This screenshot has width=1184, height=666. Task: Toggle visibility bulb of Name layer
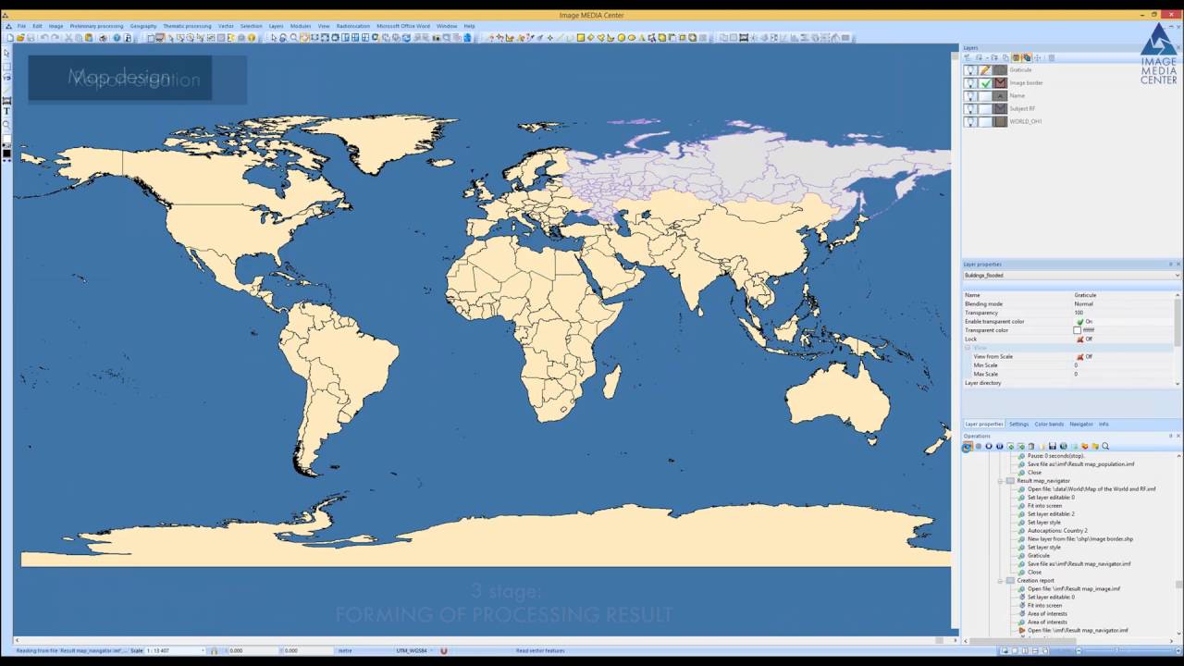point(970,96)
